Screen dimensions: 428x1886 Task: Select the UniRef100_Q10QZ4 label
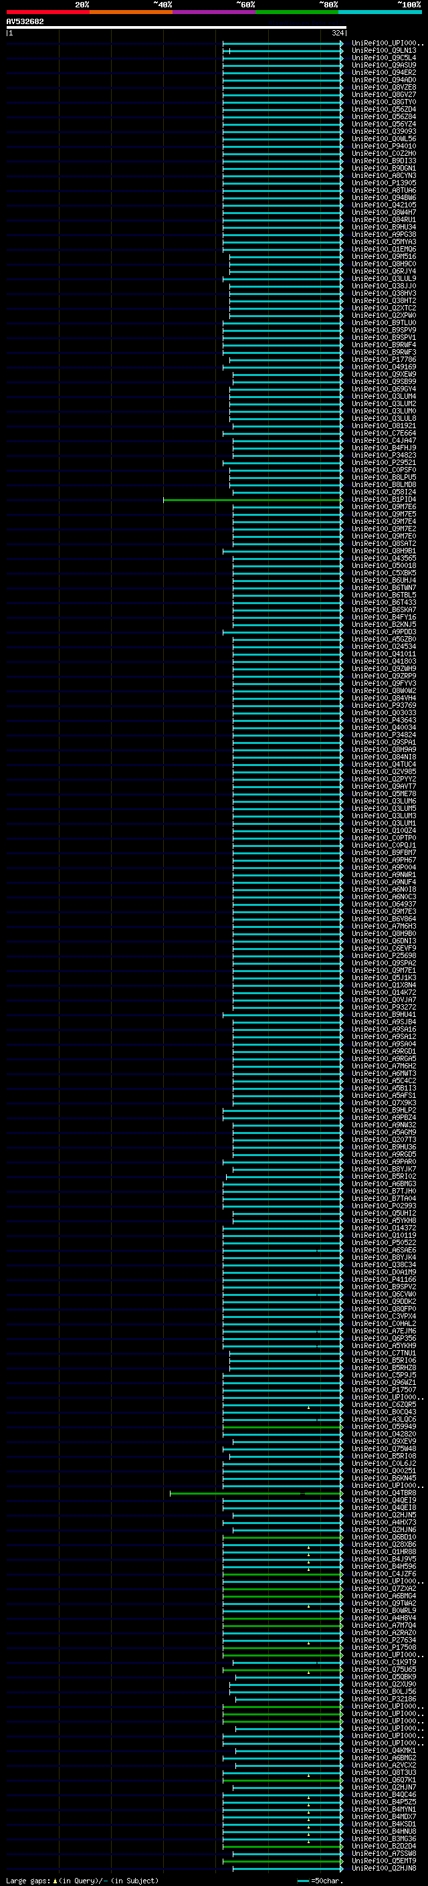pyautogui.click(x=383, y=831)
